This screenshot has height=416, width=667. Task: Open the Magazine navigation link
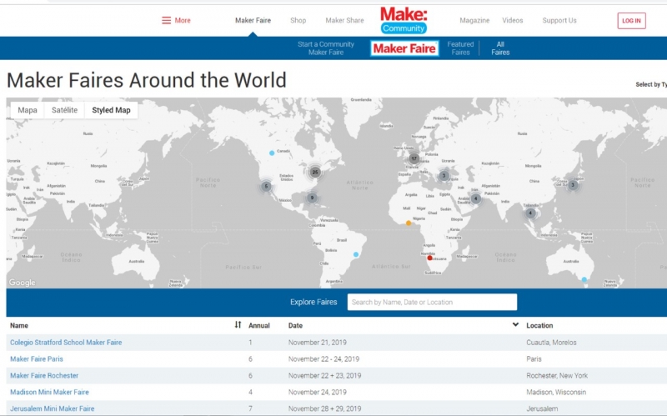tap(474, 20)
